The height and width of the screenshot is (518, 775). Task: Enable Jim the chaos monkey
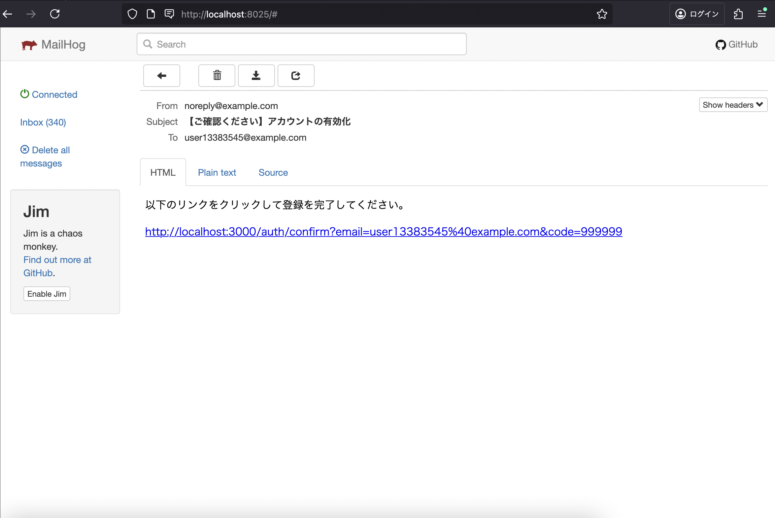pos(47,293)
